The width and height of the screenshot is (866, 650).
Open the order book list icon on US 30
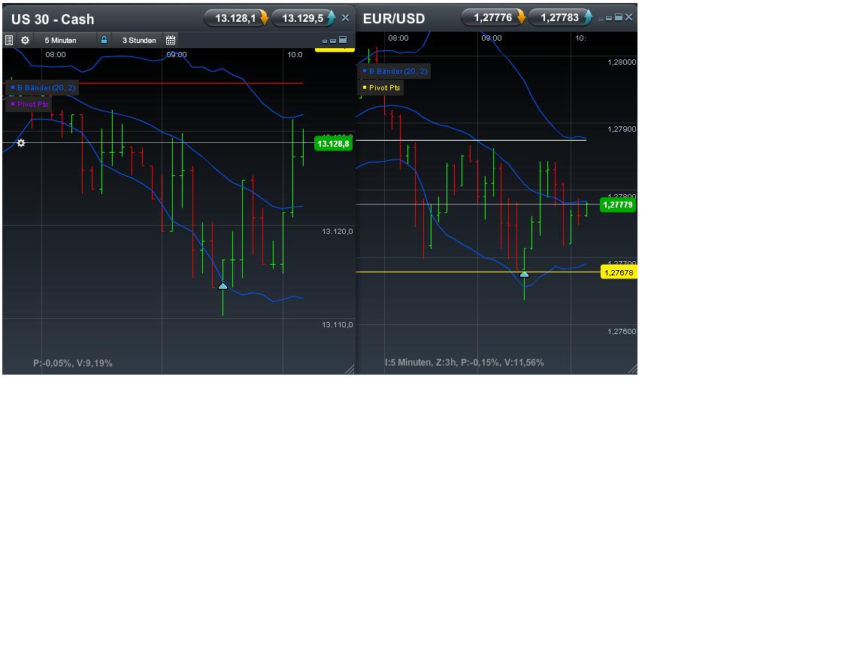click(10, 40)
